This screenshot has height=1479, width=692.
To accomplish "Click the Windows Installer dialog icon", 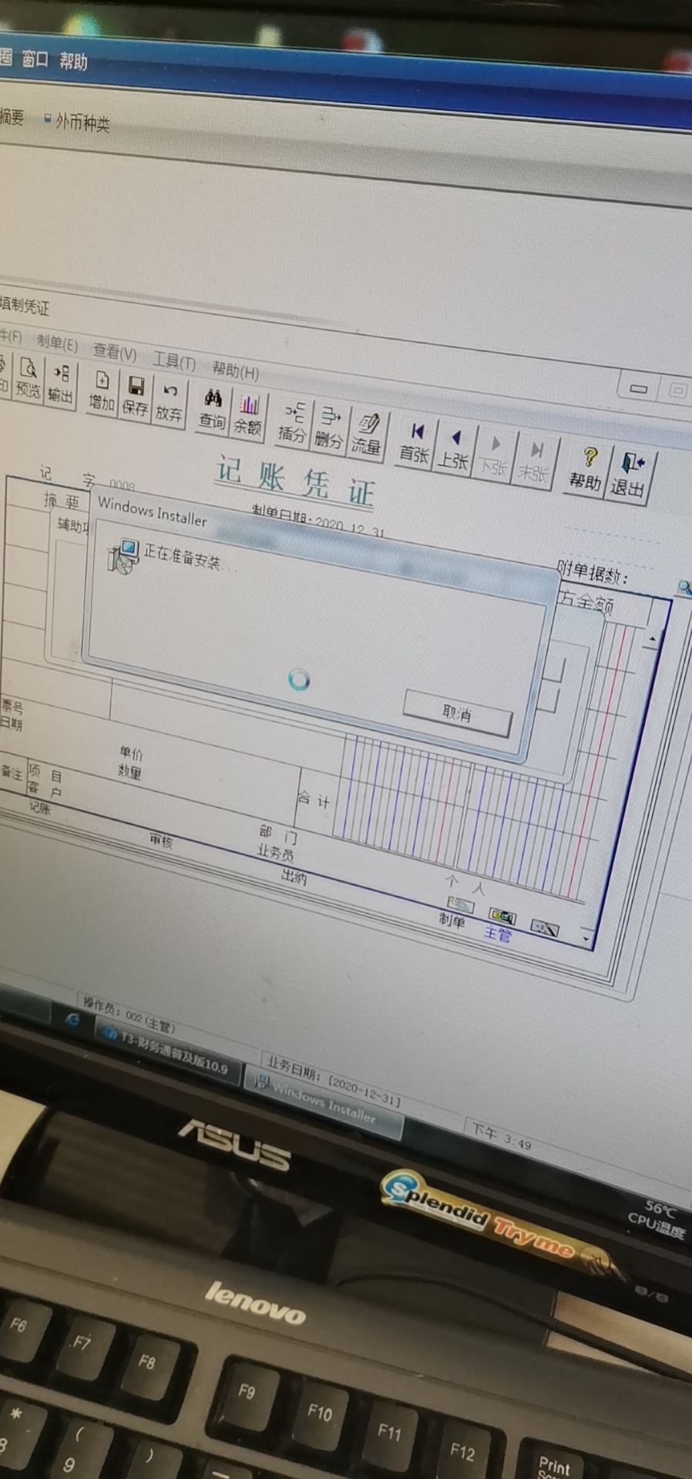I will 123,555.
